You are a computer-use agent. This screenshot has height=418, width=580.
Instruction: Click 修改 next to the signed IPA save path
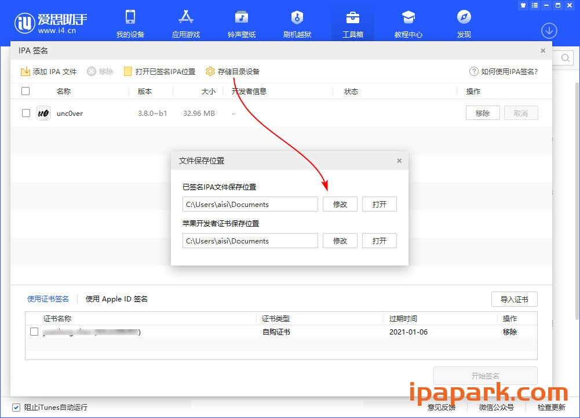[x=340, y=204]
